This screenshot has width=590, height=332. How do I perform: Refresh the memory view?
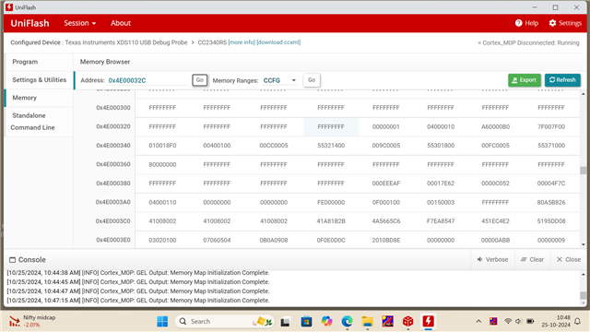562,80
